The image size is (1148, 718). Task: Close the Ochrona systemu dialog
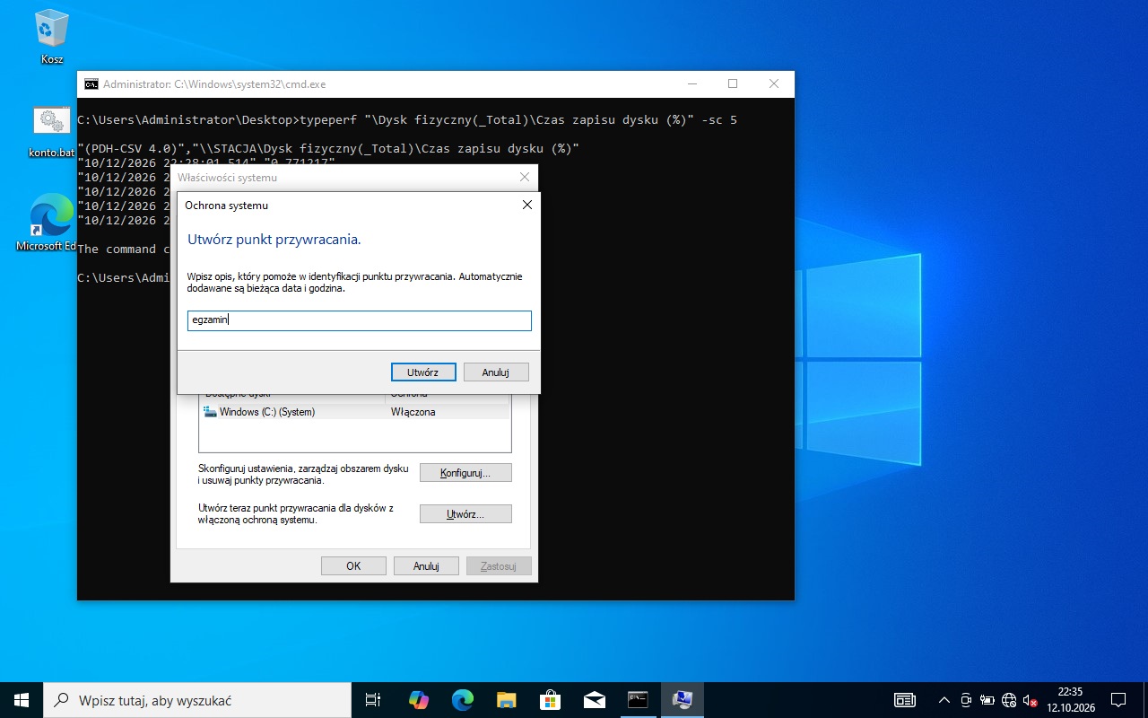tap(526, 205)
